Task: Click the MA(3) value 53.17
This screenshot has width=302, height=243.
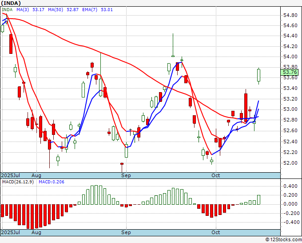Action: (x=38, y=10)
